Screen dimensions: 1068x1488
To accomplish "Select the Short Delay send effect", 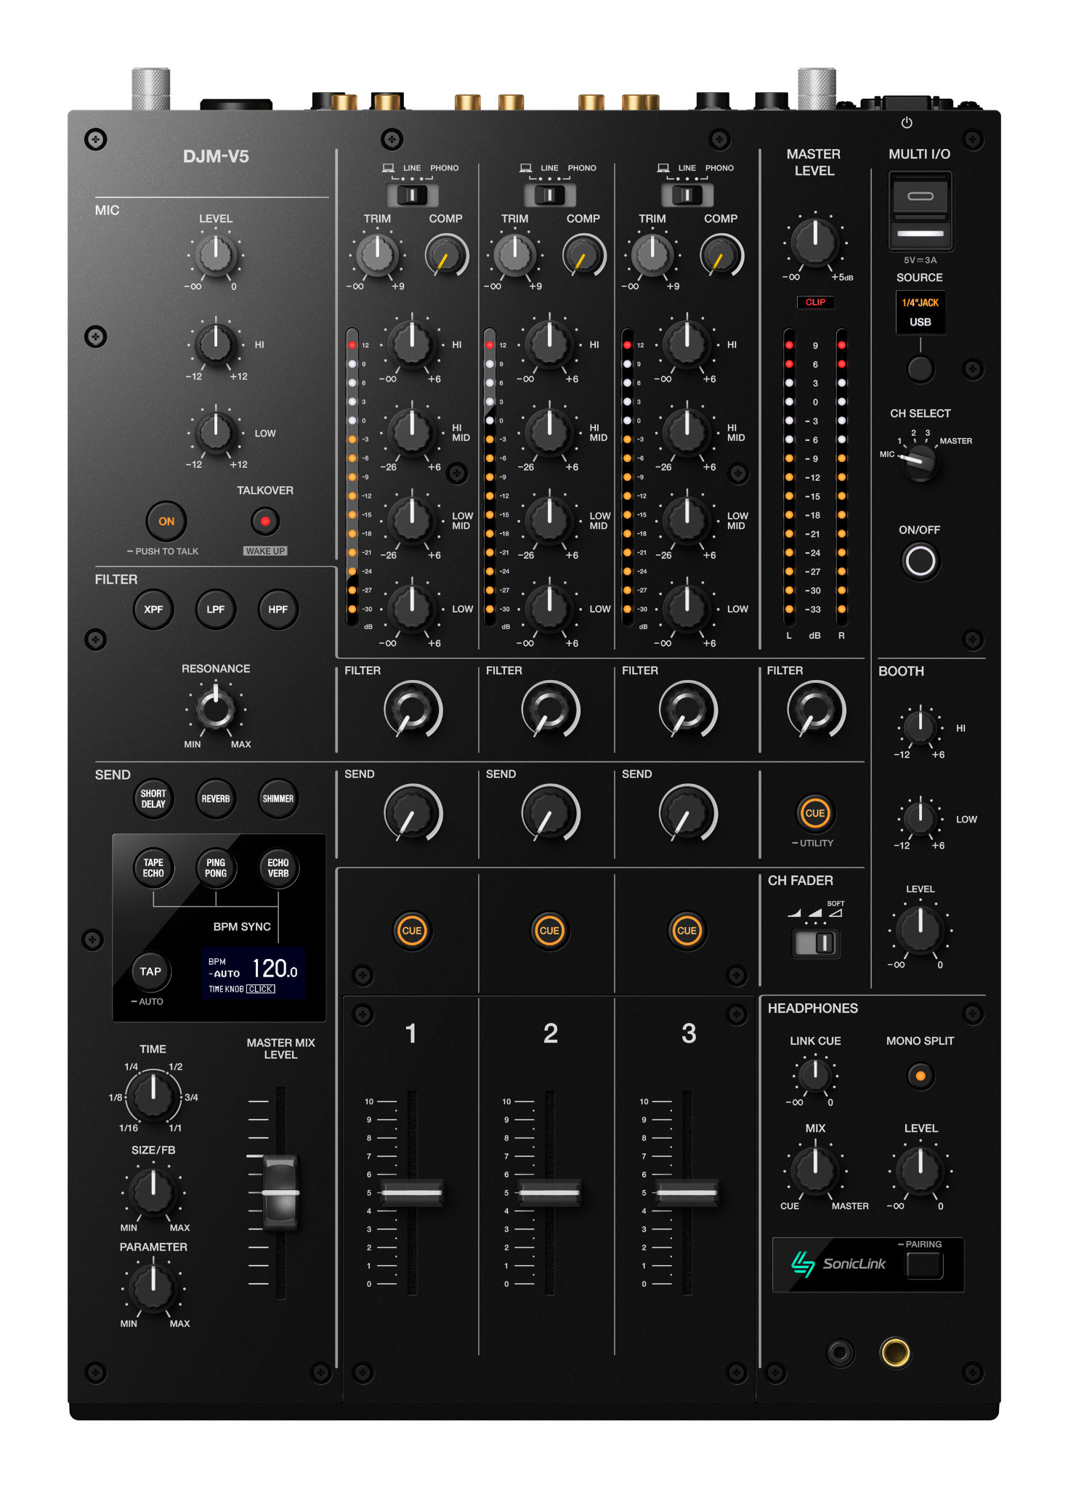I will (153, 798).
